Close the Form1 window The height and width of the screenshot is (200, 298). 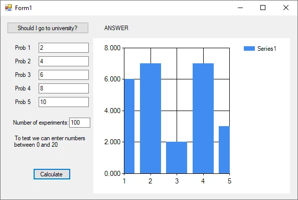pos(286,8)
